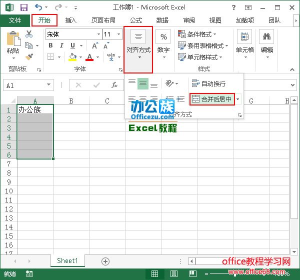300x280 pixels.
Task: Click the increase indent icon
Action: click(x=180, y=99)
